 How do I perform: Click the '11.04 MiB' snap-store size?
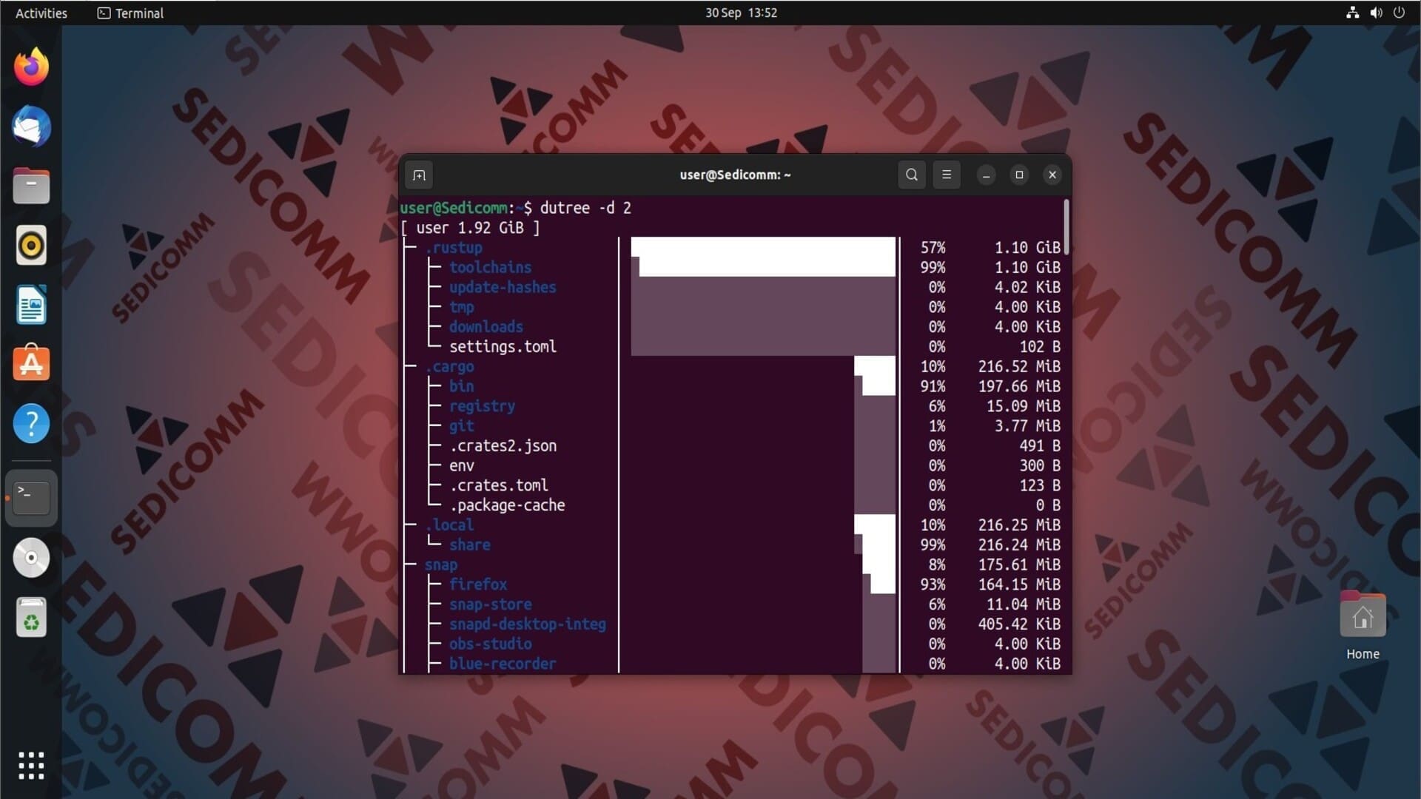(x=1023, y=604)
